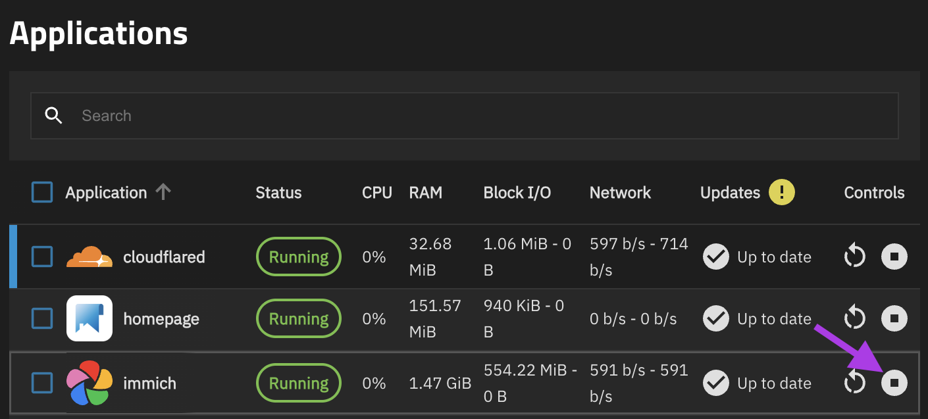Restart the homepage application
928x419 pixels.
[854, 319]
